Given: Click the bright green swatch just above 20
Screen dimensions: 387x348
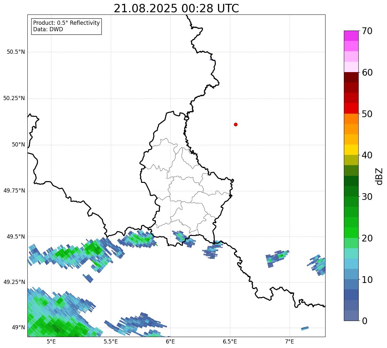Looking at the screenshot, I should [x=351, y=233].
